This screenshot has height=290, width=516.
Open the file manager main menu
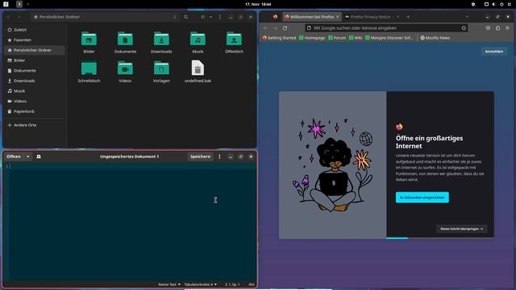[220, 17]
